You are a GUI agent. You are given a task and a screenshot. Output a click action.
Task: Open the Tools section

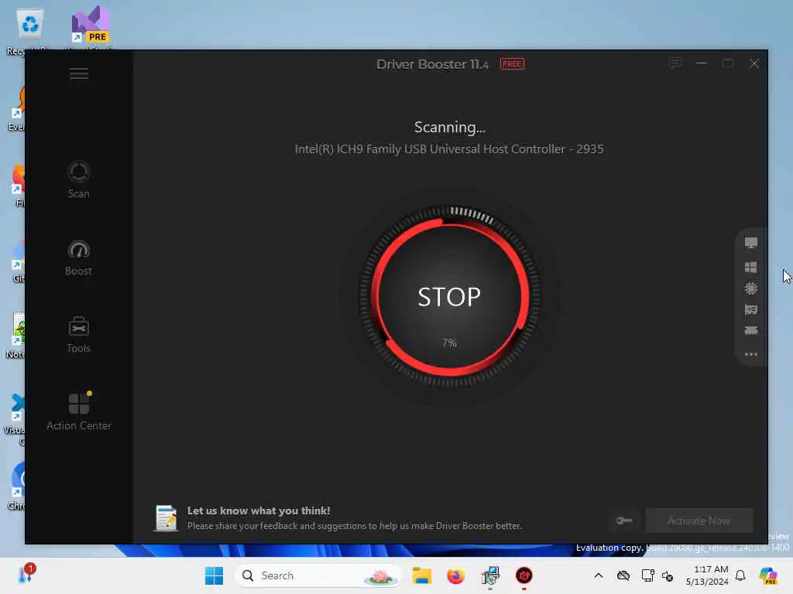click(79, 335)
